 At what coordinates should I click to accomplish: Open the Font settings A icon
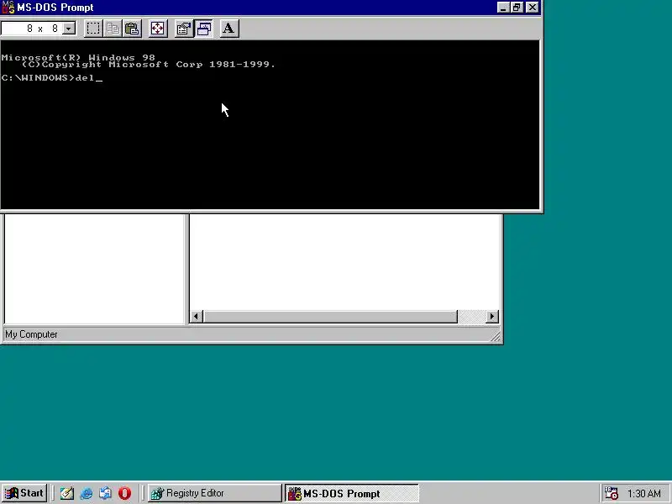coord(229,29)
